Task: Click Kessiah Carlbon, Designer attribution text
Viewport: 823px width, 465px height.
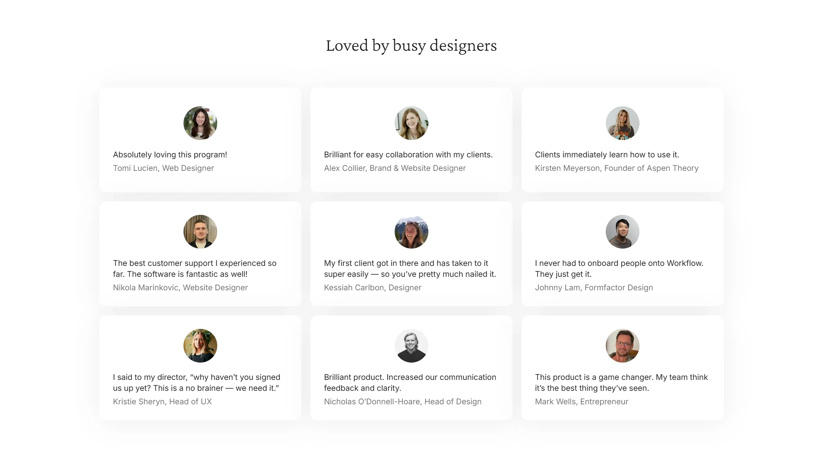Action: (x=372, y=287)
